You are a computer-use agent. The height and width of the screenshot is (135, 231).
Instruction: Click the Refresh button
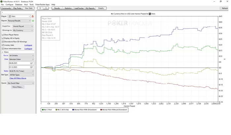point(224,8)
